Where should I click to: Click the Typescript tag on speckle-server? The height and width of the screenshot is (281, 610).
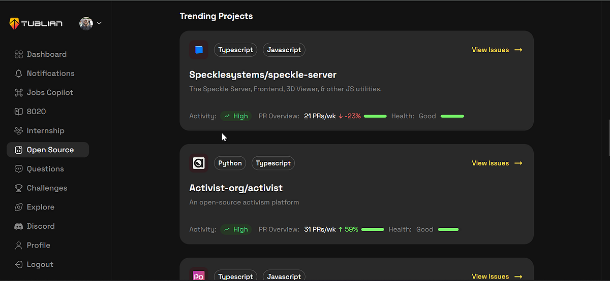(x=236, y=50)
